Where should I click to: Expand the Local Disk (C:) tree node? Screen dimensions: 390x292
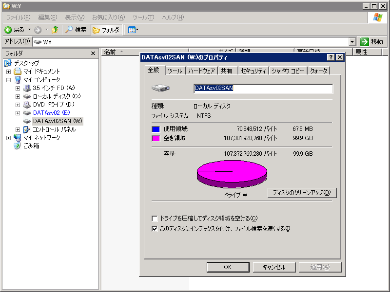pos(18,96)
